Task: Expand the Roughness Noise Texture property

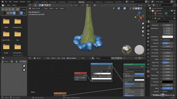Action: click(152, 50)
